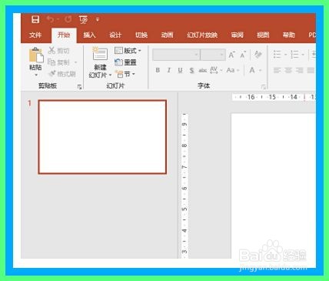The width and height of the screenshot is (329, 281).
Task: Open the 文件 (File) tab
Action: click(35, 35)
